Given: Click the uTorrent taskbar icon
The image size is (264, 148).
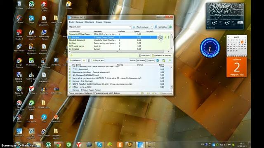Looking at the screenshot, I should (48, 144).
